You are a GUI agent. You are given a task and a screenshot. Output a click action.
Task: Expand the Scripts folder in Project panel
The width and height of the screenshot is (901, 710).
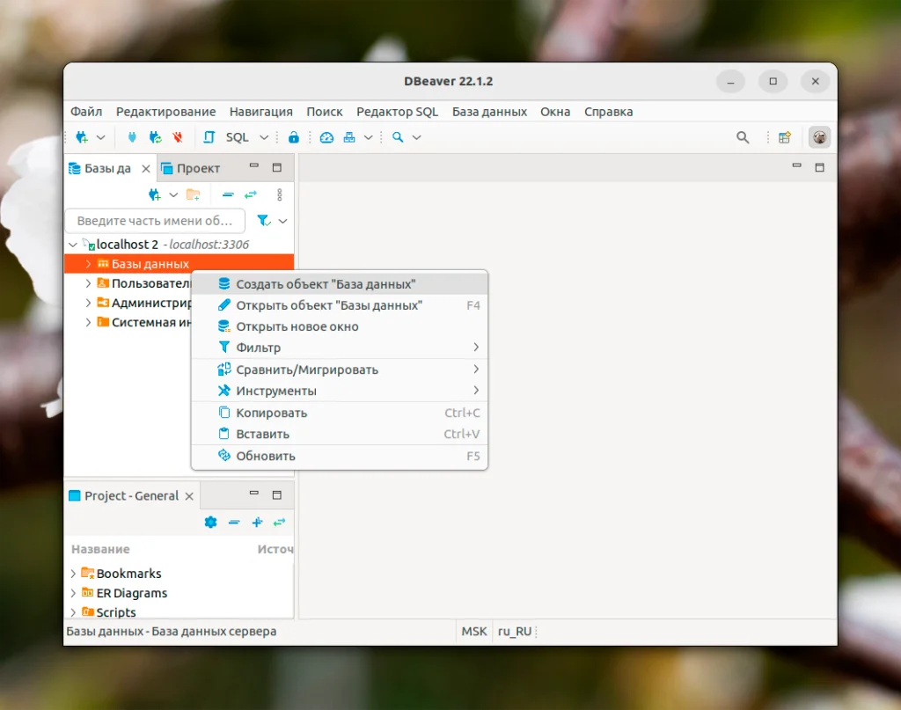click(74, 612)
